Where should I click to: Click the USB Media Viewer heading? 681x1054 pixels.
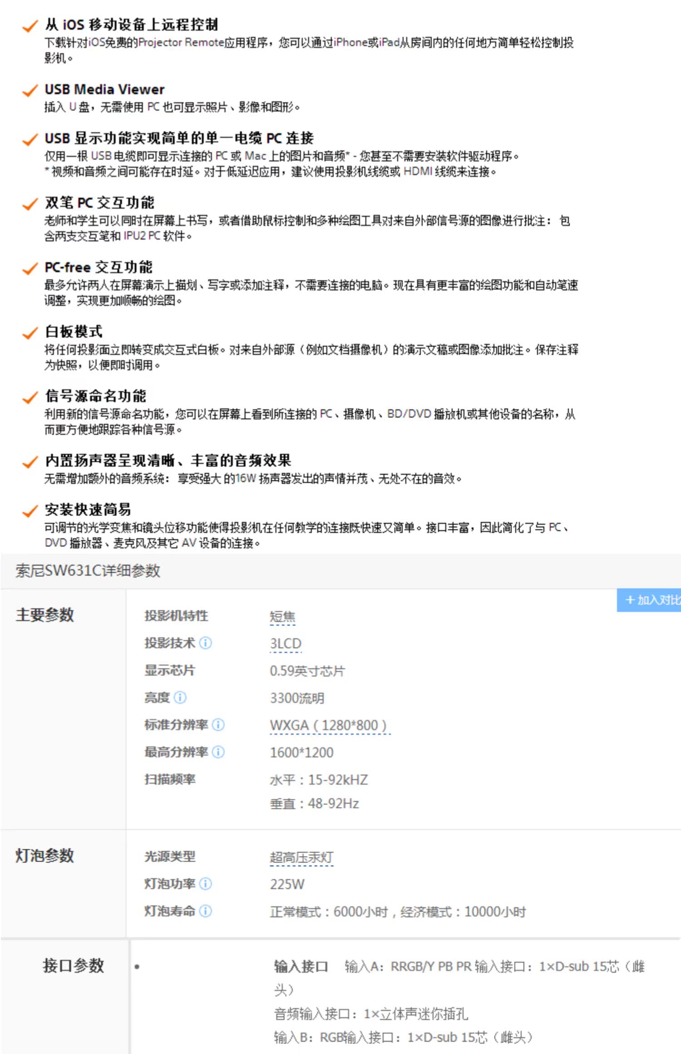tap(104, 89)
